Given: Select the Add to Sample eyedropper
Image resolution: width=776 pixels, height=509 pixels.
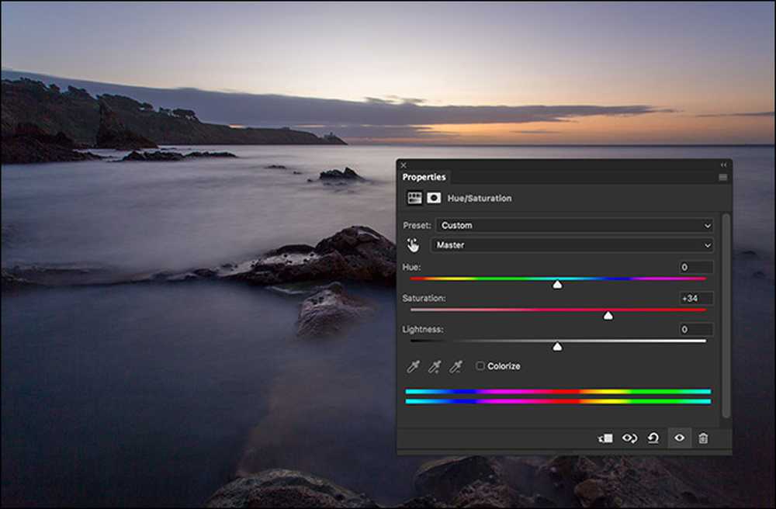Looking at the screenshot, I should point(435,366).
